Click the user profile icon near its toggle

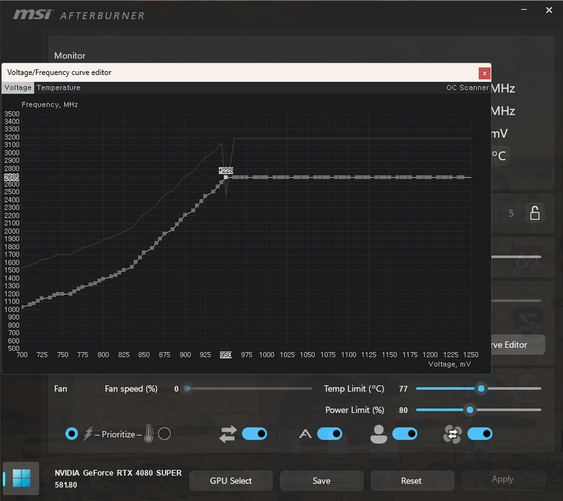pyautogui.click(x=378, y=434)
